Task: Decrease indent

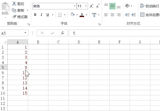Action: coord(127,15)
